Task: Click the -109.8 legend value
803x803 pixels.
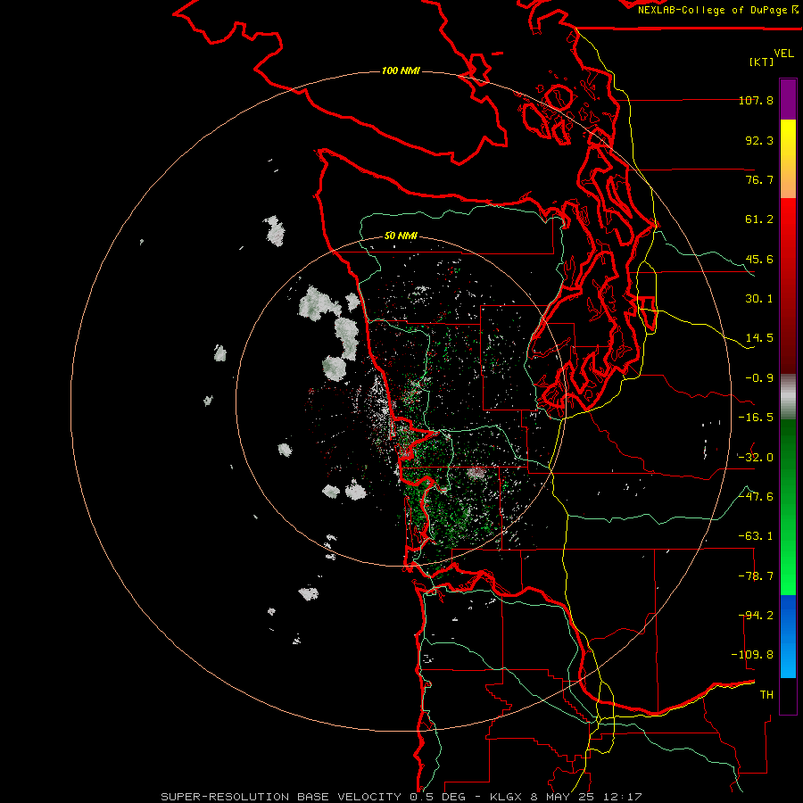Action: pyautogui.click(x=752, y=655)
